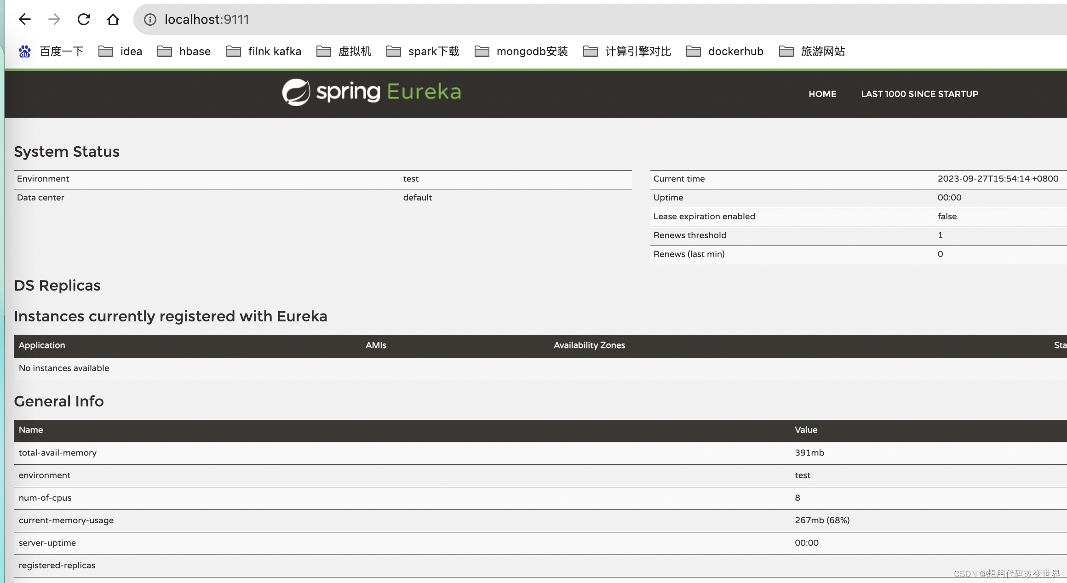Image resolution: width=1067 pixels, height=583 pixels.
Task: Open the 旅游网站 bookmark folder
Action: (x=812, y=51)
